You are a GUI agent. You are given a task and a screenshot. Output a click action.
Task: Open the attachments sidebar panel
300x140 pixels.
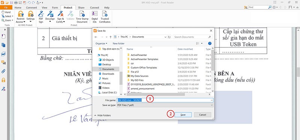click(3, 71)
